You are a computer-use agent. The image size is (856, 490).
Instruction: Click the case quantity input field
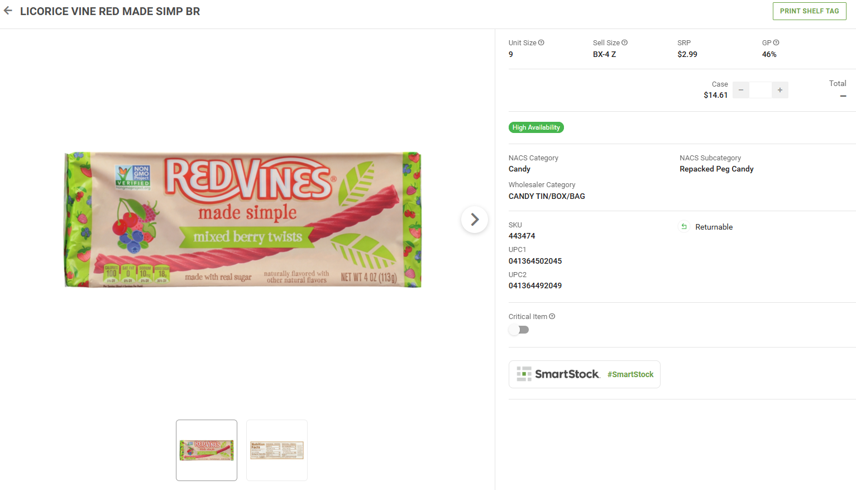click(x=761, y=90)
